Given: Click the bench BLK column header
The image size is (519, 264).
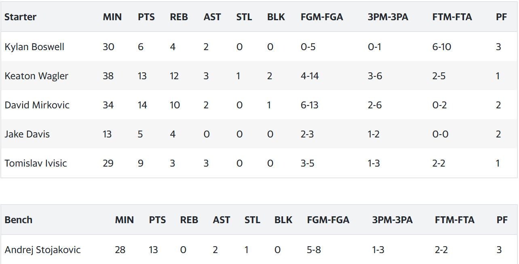Looking at the screenshot, I should coord(283,220).
